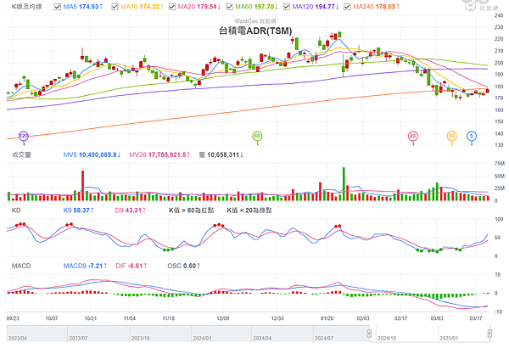Click the 10/21 date axis label
The image size is (509, 348).
[90, 318]
